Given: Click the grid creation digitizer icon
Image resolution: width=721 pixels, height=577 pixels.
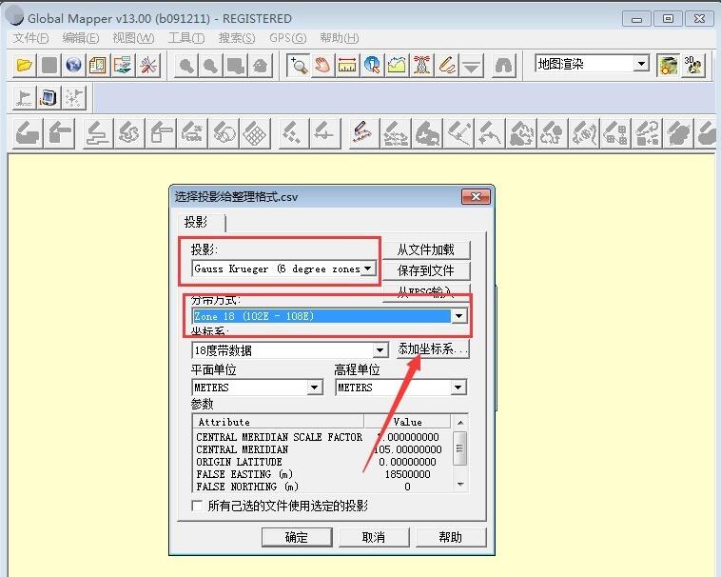Looking at the screenshot, I should 255,133.
